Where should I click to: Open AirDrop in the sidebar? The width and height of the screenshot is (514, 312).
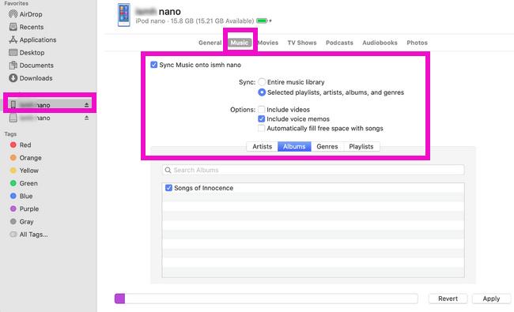coord(25,14)
